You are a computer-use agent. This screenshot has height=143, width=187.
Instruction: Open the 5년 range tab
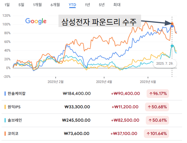pyautogui.click(x=102, y=5)
